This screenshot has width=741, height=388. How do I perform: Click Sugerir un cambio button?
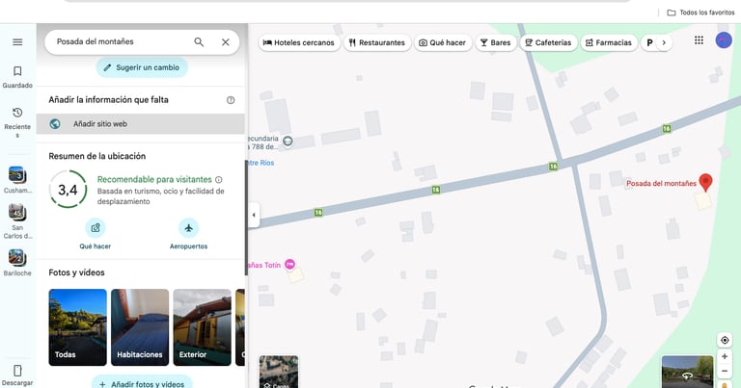tap(142, 67)
